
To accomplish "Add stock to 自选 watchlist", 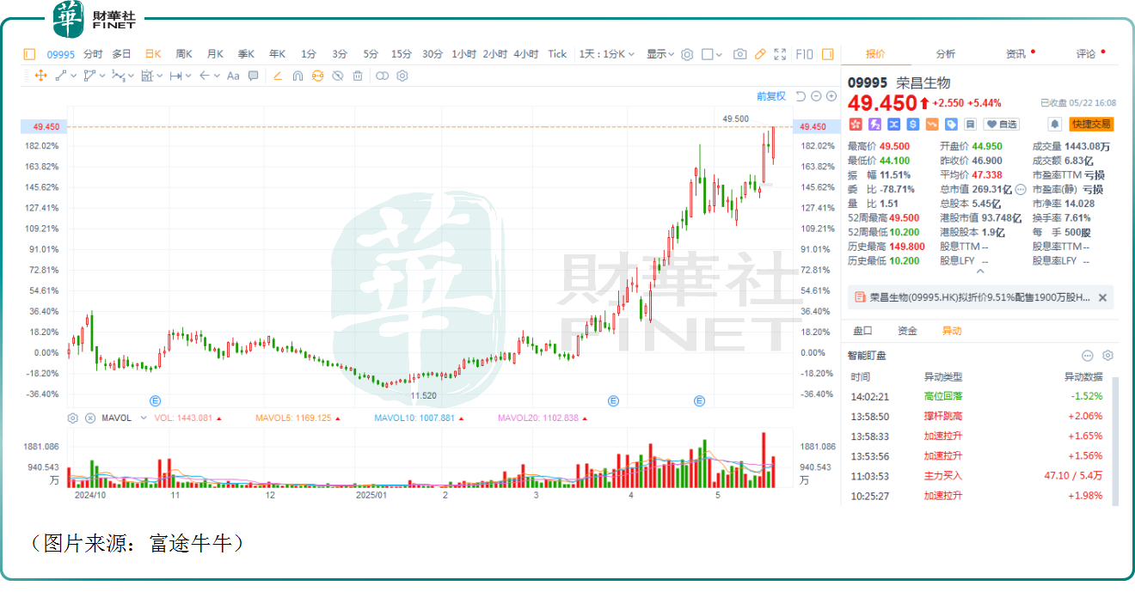I will tap(1002, 125).
